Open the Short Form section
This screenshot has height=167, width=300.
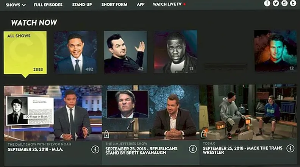[x=114, y=4]
